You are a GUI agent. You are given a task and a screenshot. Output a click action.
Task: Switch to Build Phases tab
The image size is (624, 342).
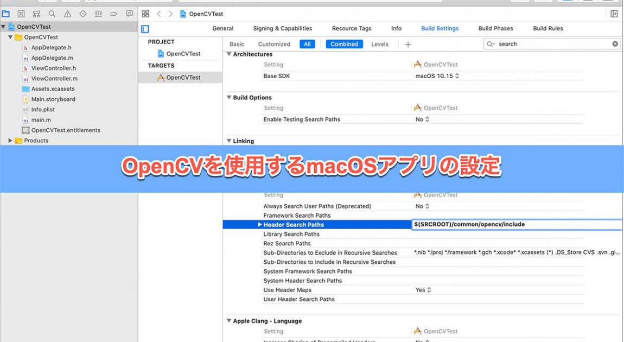point(495,28)
